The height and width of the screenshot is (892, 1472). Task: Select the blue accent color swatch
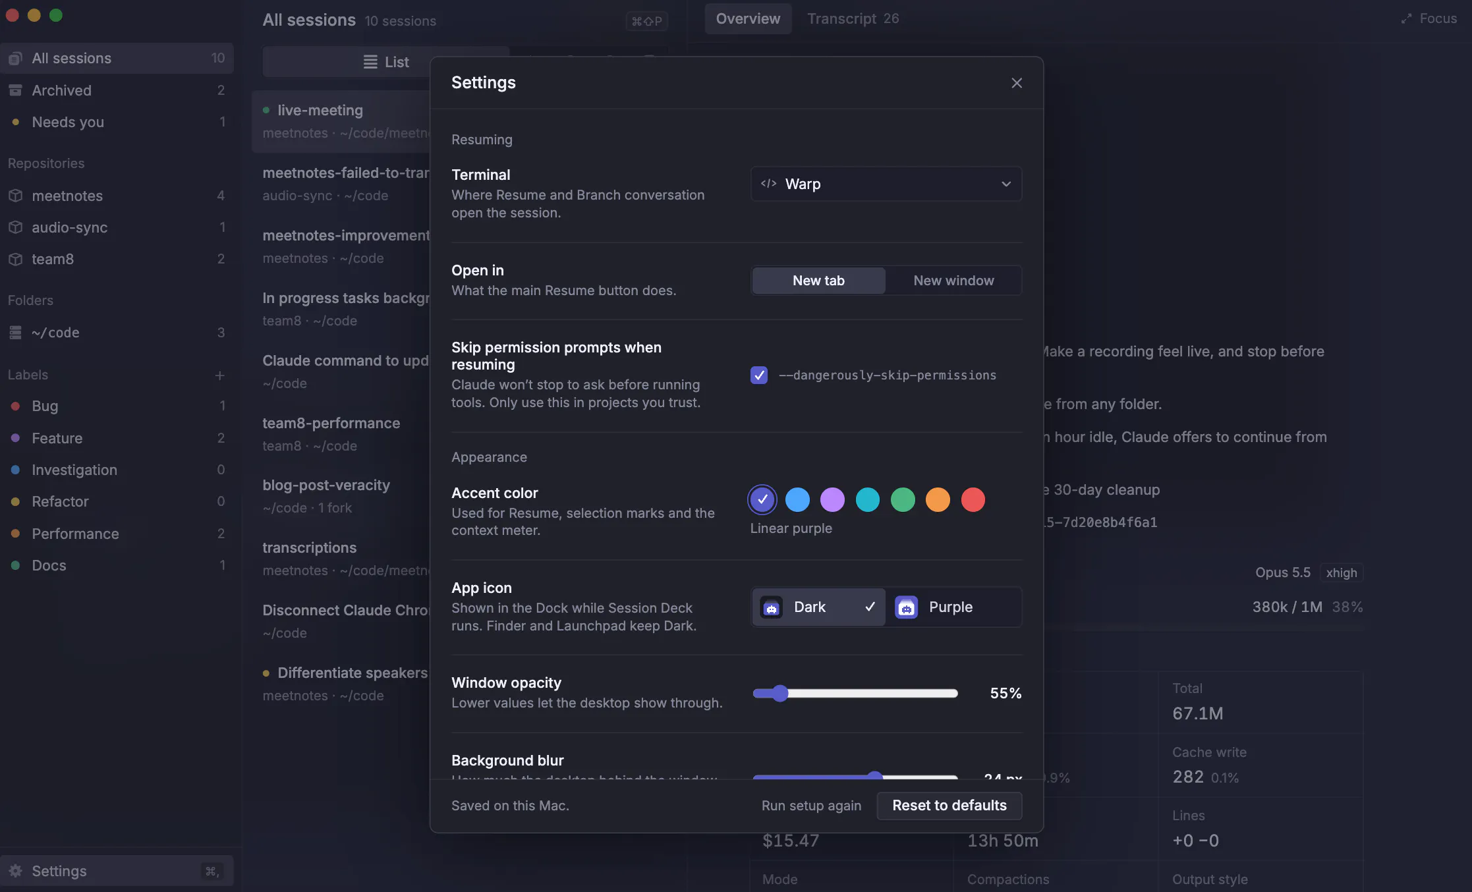[797, 500]
